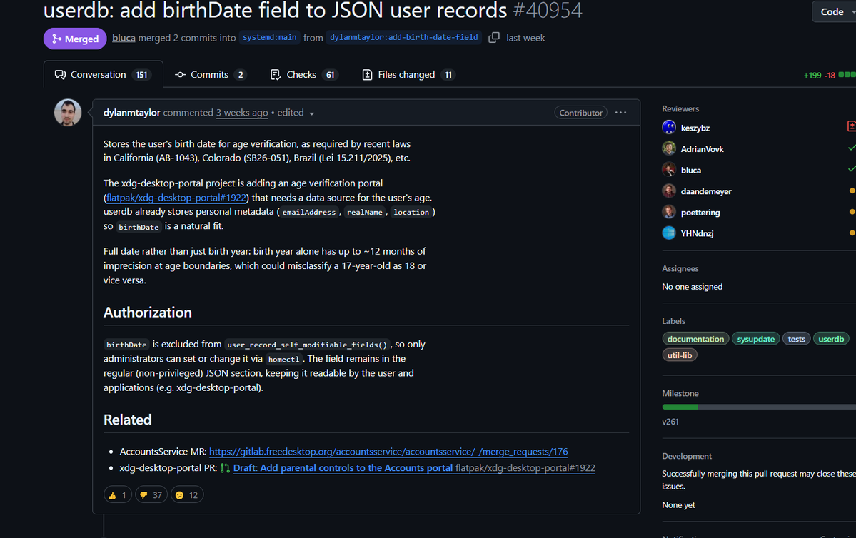Open the v261 milestone link
Viewport: 856px width, 538px height.
(670, 422)
